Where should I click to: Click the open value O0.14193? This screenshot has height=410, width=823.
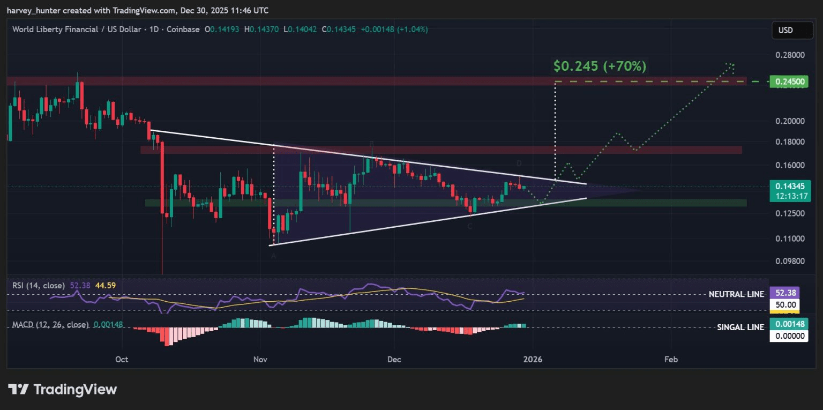pos(223,29)
